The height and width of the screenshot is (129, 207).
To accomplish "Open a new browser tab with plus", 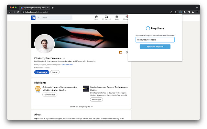I will click(53, 8).
